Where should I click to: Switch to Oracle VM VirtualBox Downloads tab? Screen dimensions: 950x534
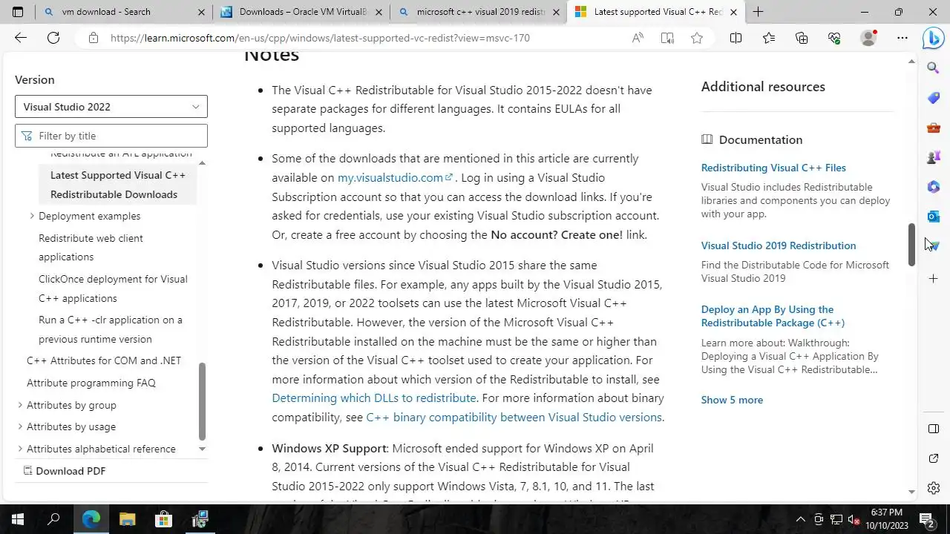click(301, 12)
